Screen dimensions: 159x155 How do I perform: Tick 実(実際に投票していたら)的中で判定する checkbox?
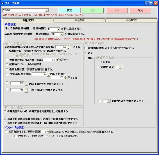click(86, 48)
